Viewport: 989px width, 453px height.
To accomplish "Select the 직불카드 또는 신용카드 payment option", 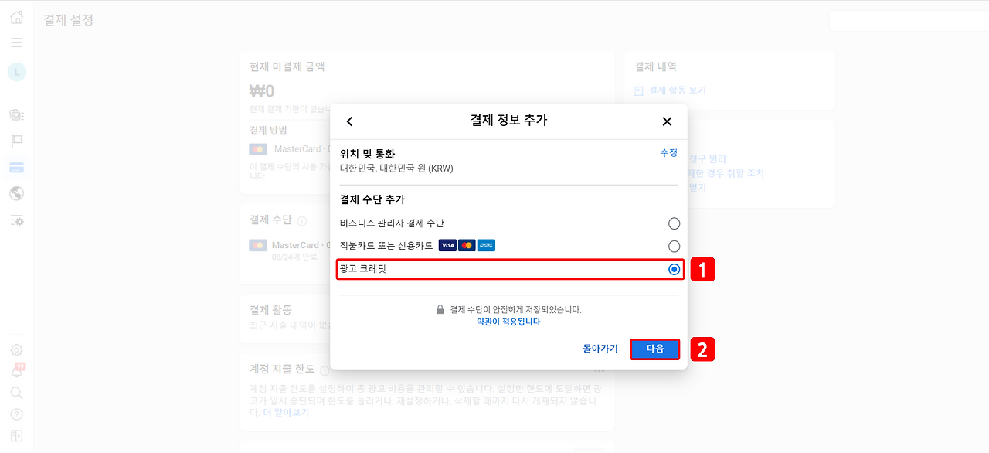I will (673, 246).
